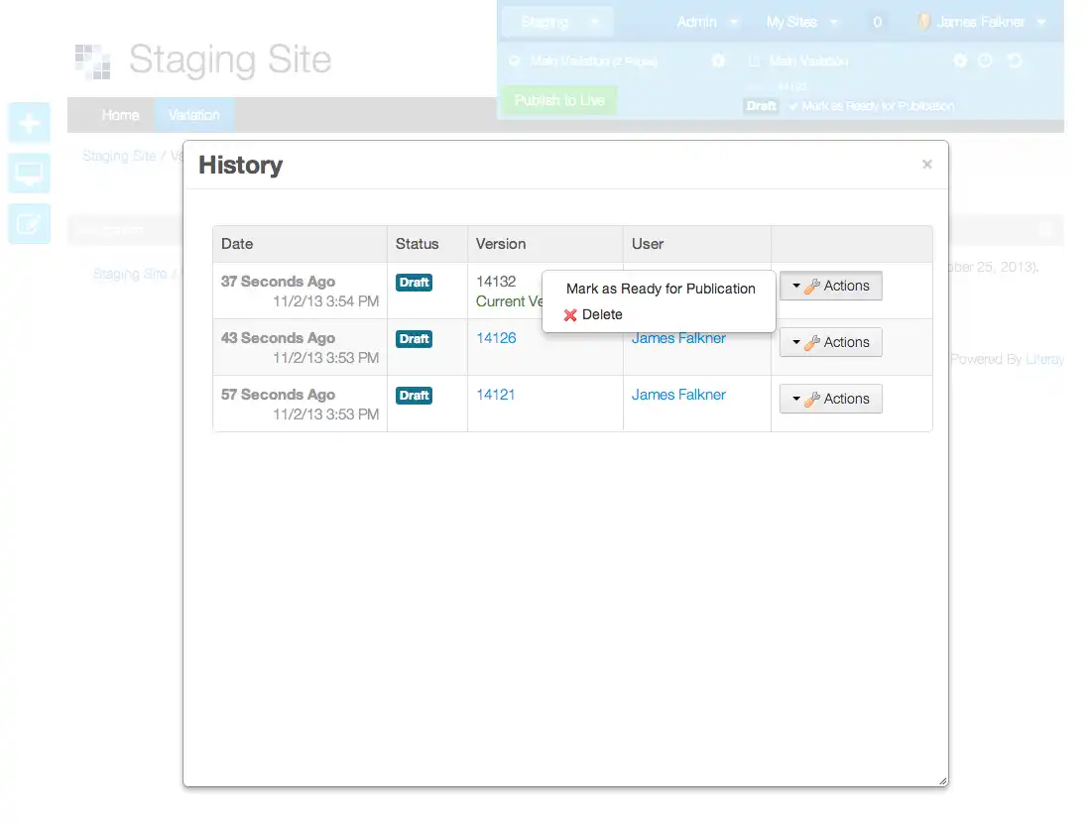Toggle Mark as Ready for Publication checkmark

794,107
